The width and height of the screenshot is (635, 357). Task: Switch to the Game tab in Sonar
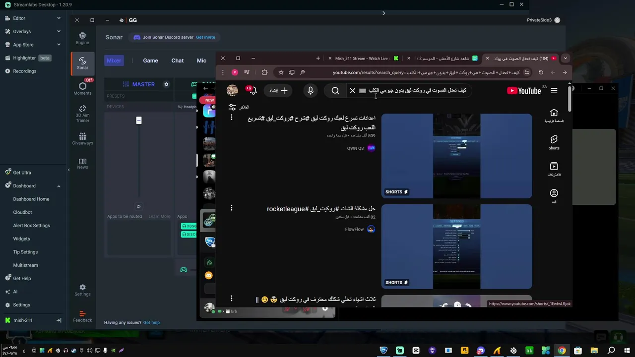(150, 60)
